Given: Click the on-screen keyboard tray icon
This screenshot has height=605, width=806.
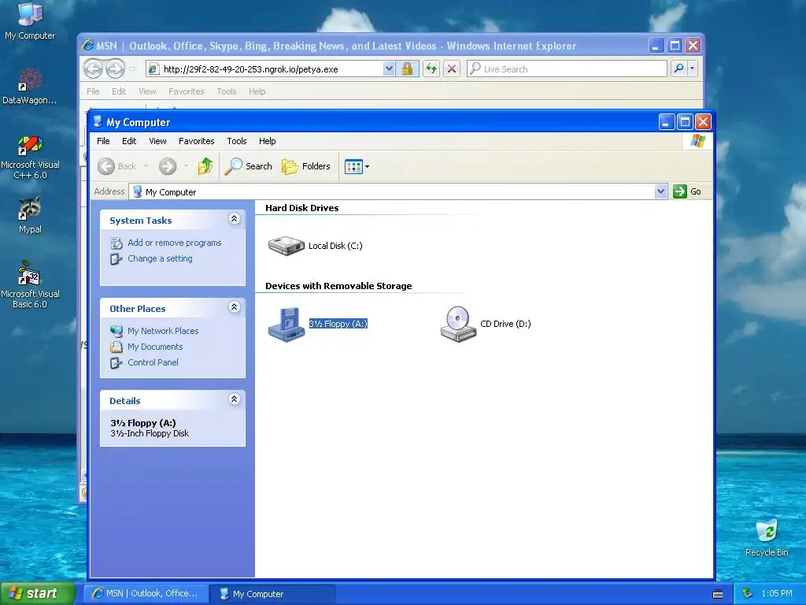Looking at the screenshot, I should (x=718, y=594).
